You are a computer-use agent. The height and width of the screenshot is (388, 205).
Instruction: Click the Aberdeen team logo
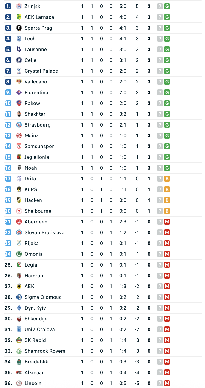[x=19, y=222]
